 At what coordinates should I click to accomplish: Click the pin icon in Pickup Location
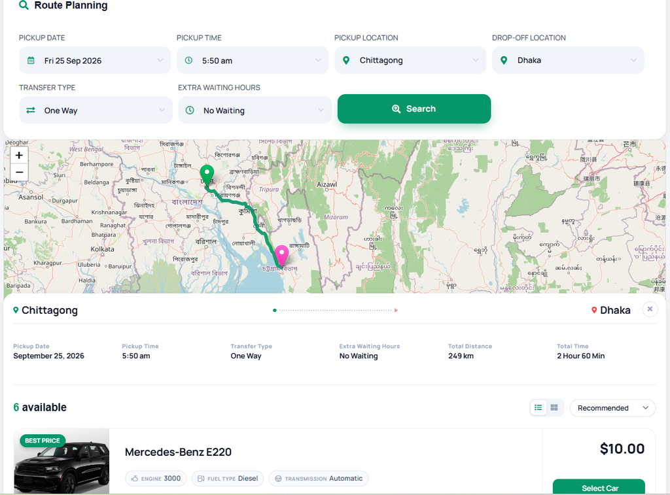tap(346, 60)
